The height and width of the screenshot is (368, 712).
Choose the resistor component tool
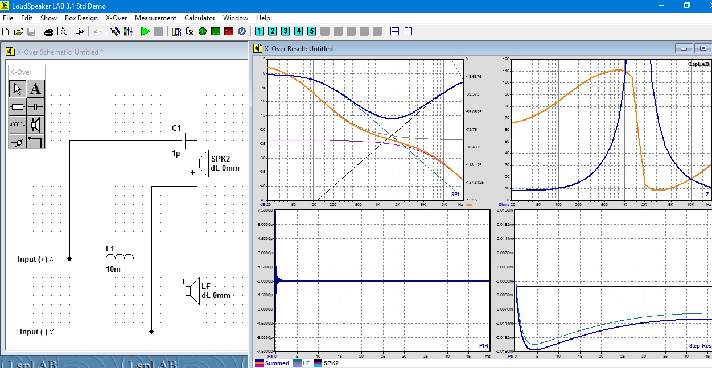click(18, 106)
